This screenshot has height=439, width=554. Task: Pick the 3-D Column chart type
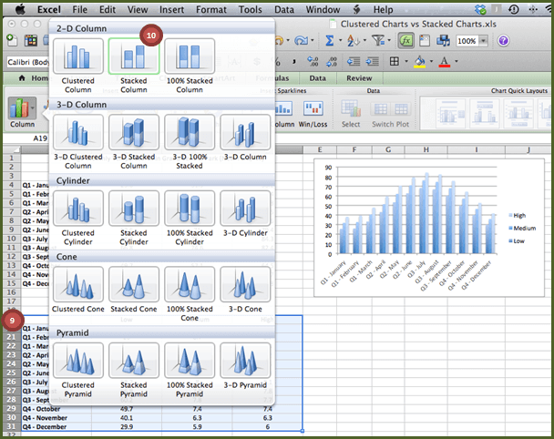245,132
